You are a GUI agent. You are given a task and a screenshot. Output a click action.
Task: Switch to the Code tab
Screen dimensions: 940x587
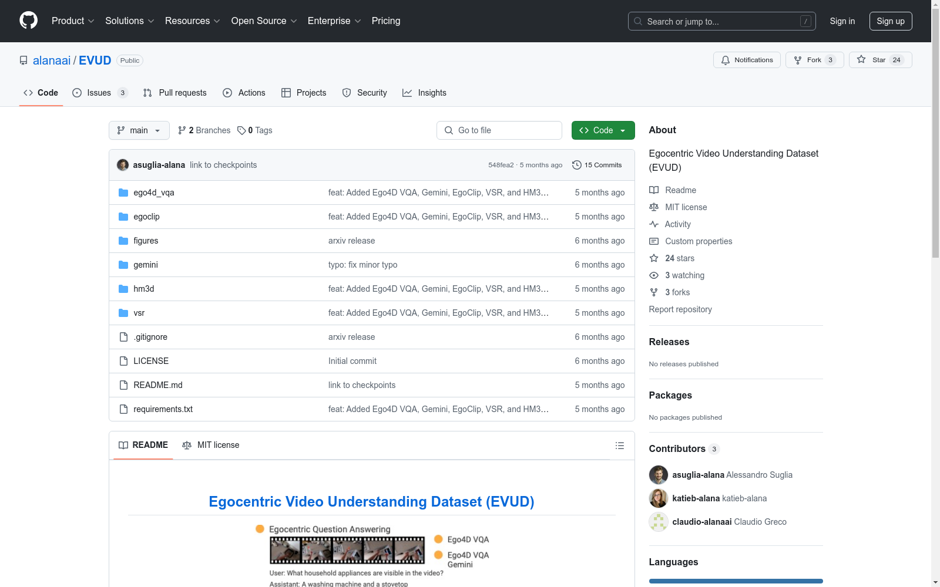tap(41, 93)
